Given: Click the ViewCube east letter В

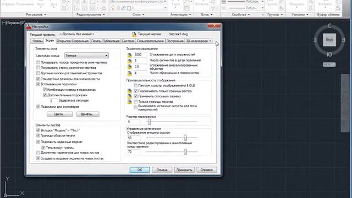Looking at the screenshot, I should click(343, 40).
